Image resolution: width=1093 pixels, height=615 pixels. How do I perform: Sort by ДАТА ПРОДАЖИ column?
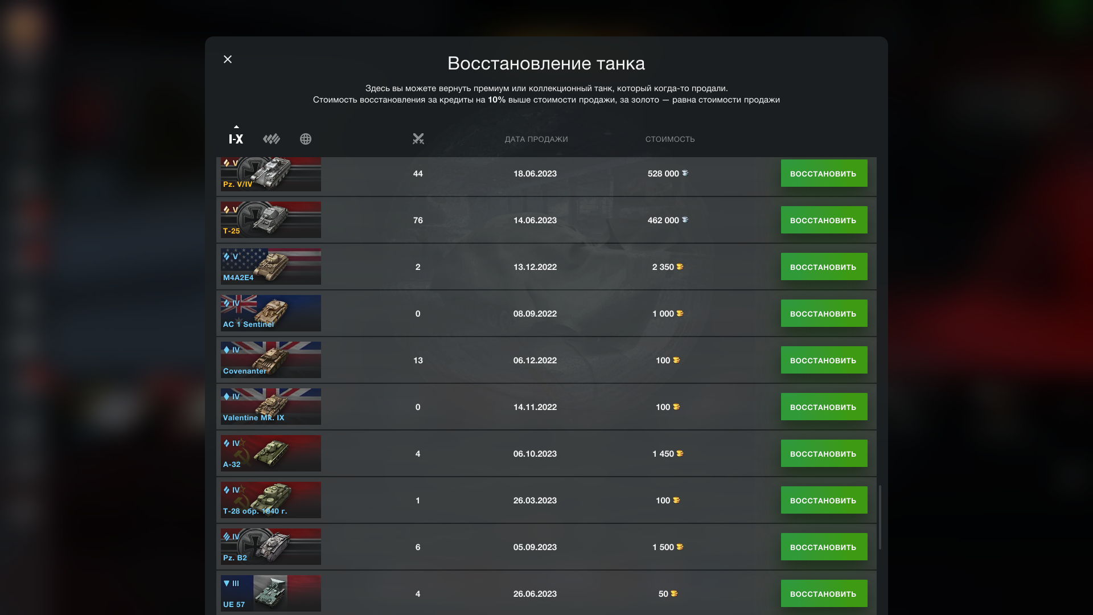536,139
